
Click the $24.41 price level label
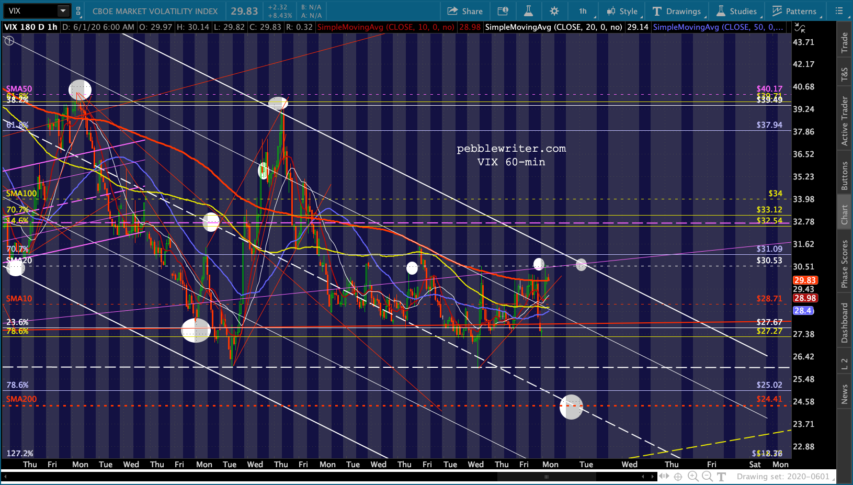click(769, 399)
